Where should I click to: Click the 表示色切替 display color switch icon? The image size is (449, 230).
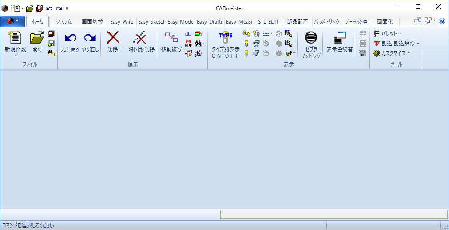click(x=340, y=37)
